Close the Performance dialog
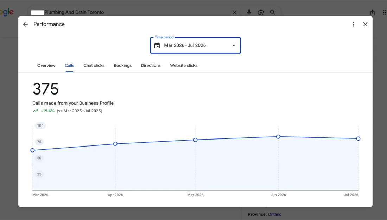The image size is (387, 220). (x=365, y=24)
